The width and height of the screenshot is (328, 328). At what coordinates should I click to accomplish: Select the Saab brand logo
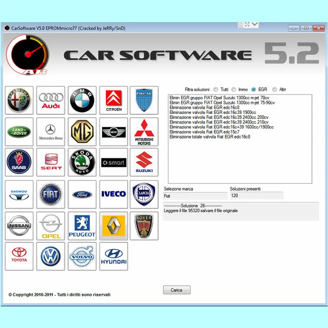coord(19,162)
